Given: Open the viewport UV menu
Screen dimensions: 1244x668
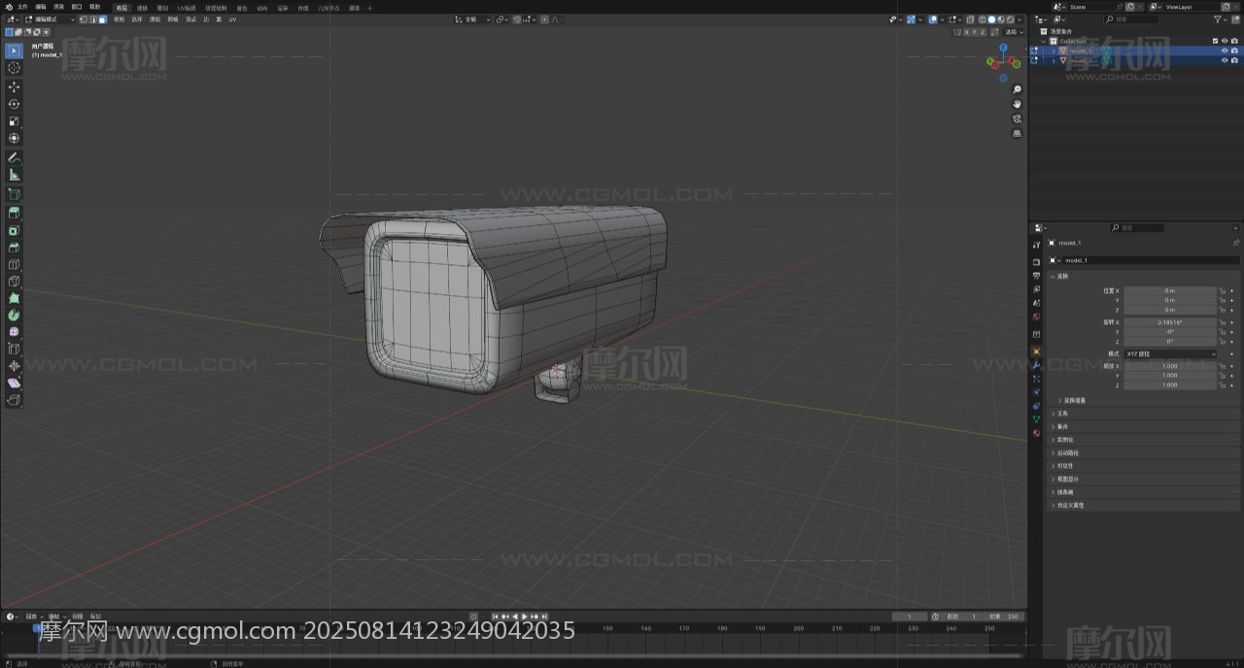Looking at the screenshot, I should pyautogui.click(x=232, y=19).
